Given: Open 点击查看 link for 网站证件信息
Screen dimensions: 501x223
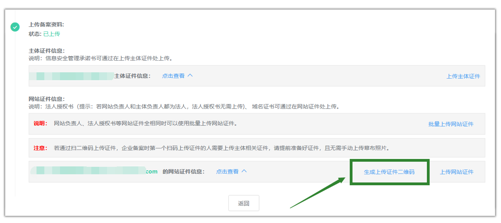Looking at the screenshot, I should 227,172.
